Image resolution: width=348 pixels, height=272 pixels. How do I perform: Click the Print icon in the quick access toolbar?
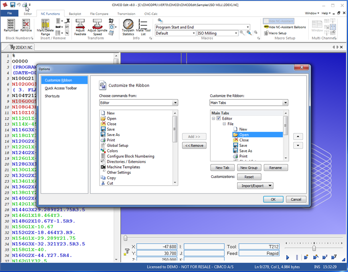[25, 4]
